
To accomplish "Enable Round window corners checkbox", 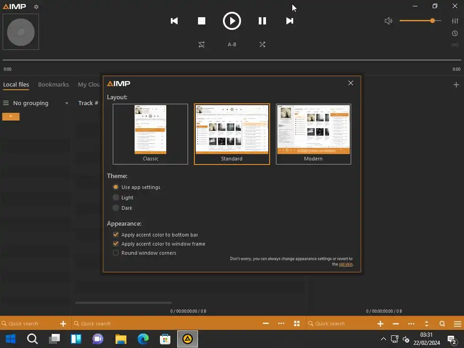I will tap(116, 253).
